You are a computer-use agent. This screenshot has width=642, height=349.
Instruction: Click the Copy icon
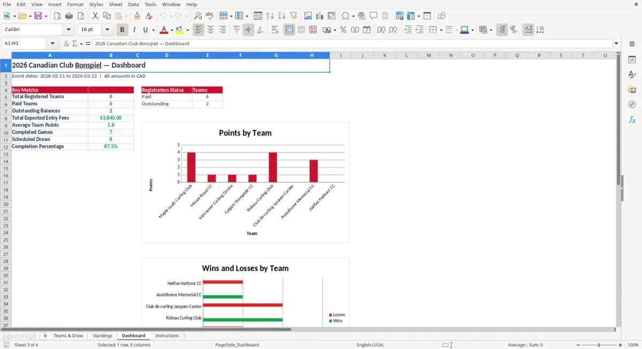click(107, 16)
